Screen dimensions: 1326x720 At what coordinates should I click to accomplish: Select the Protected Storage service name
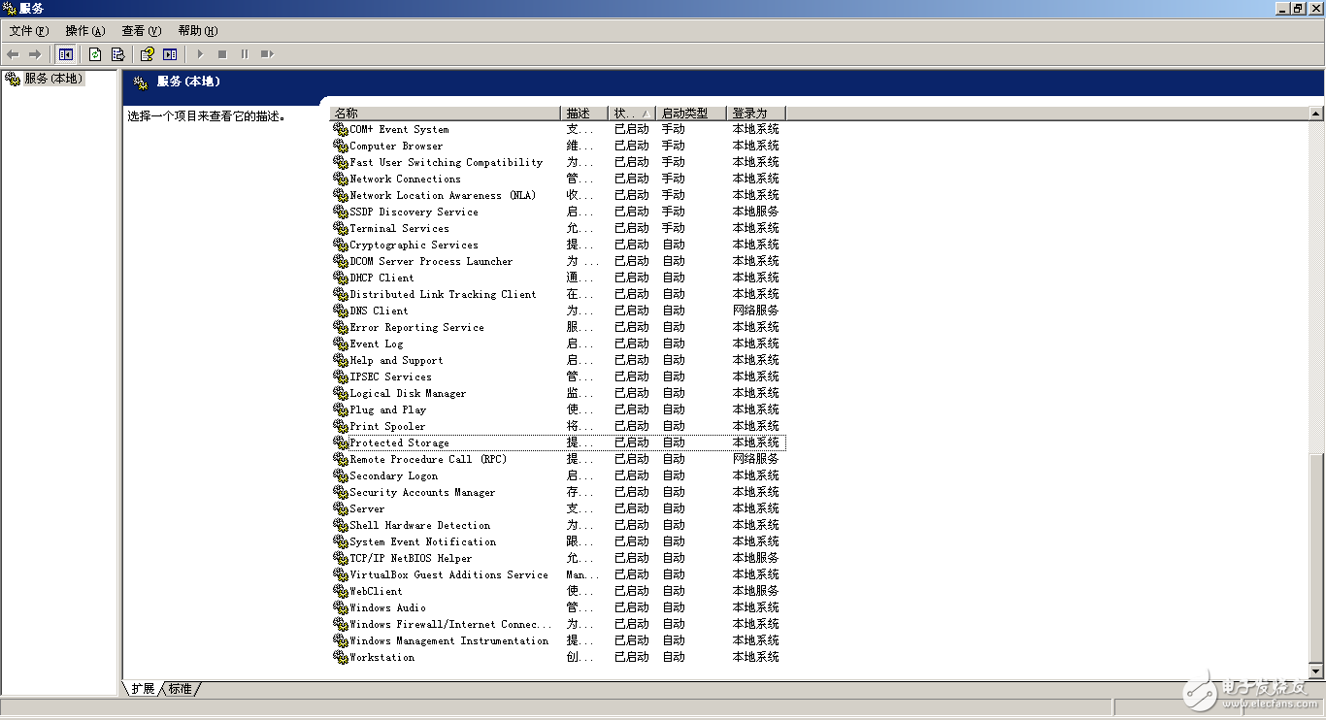click(399, 442)
